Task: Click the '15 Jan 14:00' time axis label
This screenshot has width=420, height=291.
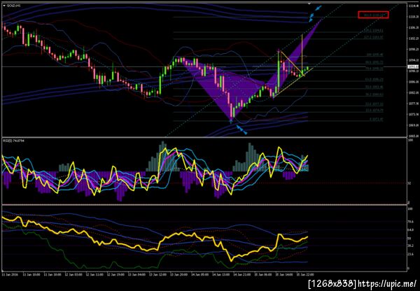Action: pyautogui.click(x=284, y=275)
